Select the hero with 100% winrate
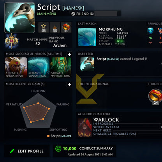The height and width of the screenshot is (162, 162). pos(61,67)
